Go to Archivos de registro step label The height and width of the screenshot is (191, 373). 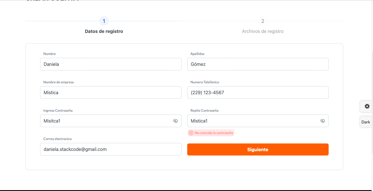coord(263,31)
